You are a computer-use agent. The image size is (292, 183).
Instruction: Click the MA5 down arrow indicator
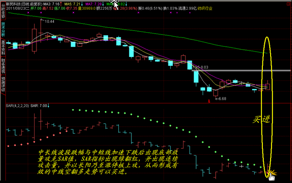tap(82, 4)
